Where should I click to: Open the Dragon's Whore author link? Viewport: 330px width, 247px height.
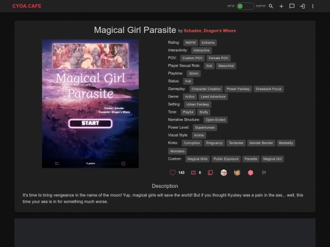tap(220, 31)
